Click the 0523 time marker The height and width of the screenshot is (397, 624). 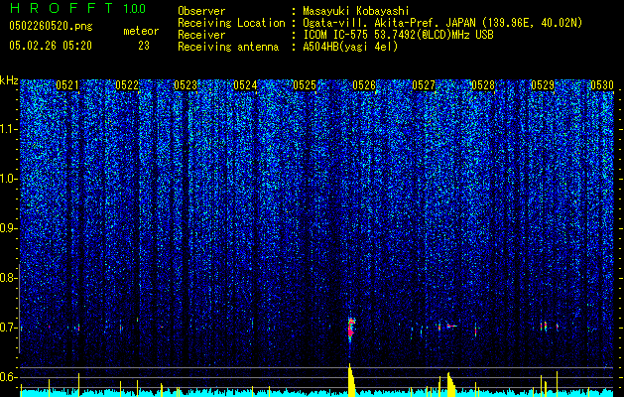tap(186, 85)
